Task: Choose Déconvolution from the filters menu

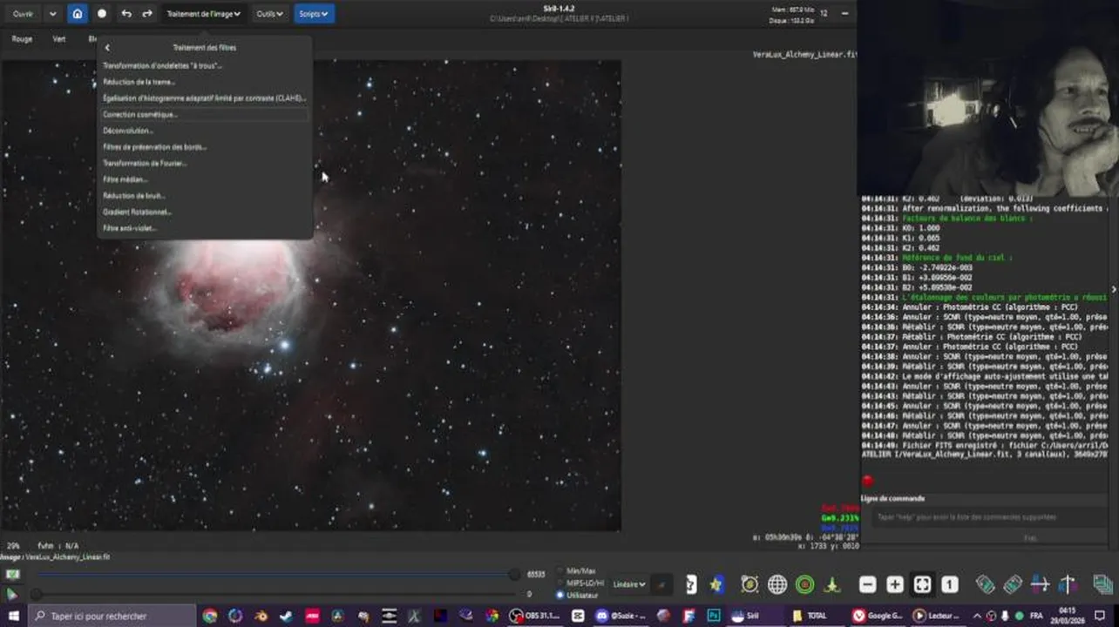Action: tap(128, 131)
